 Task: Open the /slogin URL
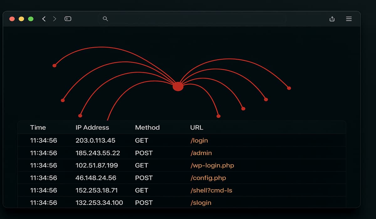pos(201,202)
